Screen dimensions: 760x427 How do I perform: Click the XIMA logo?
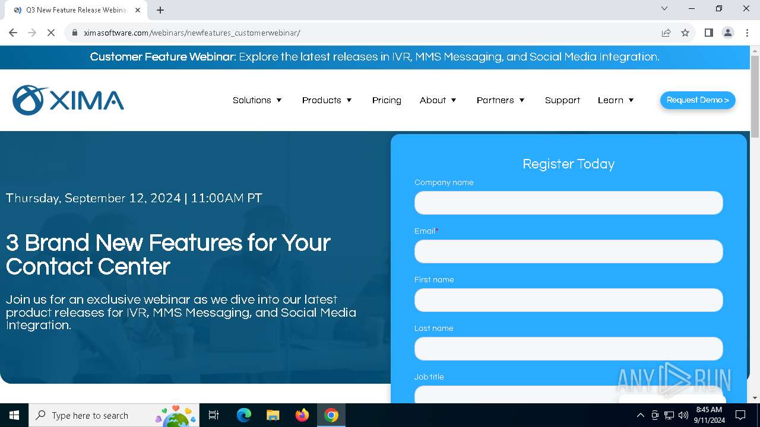click(x=68, y=100)
